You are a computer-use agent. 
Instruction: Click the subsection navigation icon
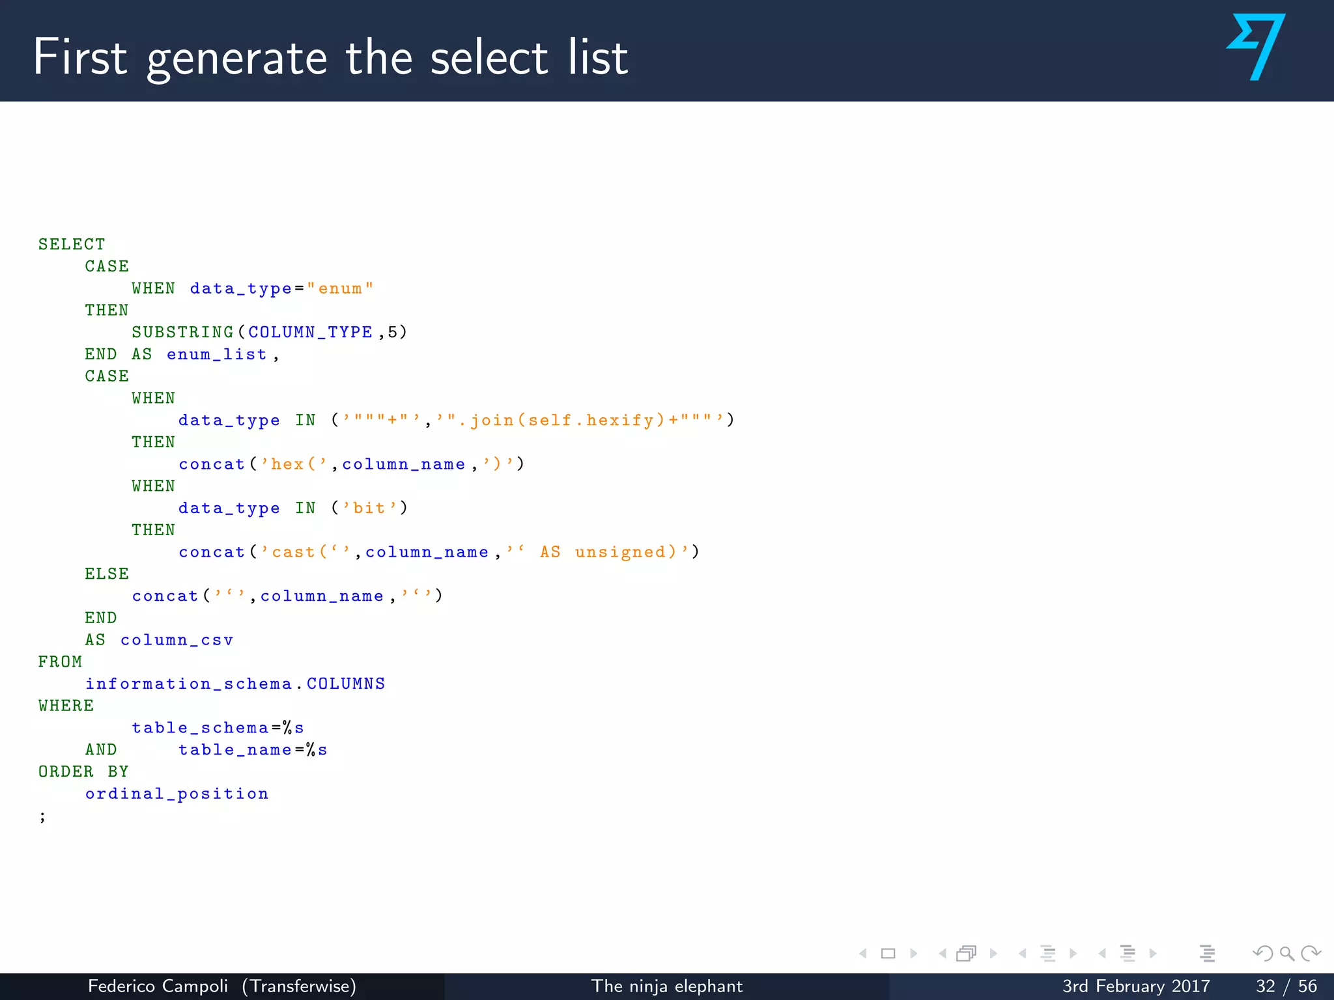1048,954
